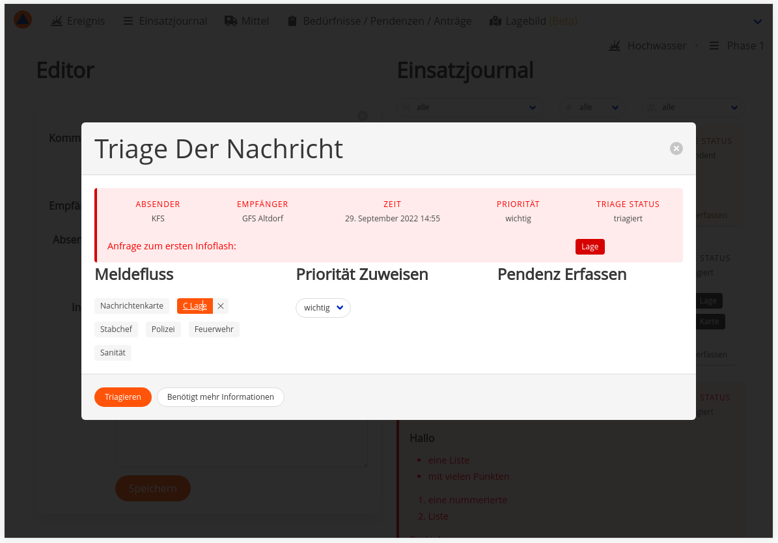
Task: Click the editor panel close icon
Action: (x=363, y=116)
